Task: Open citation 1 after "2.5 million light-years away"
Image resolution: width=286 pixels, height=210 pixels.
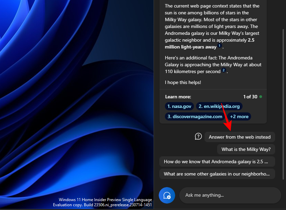Action: (x=219, y=46)
